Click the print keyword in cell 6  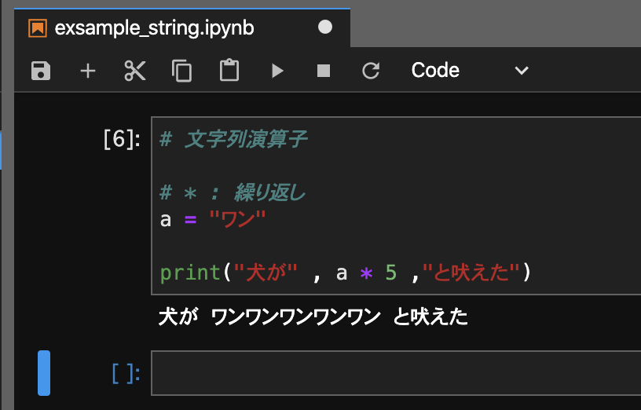[190, 273]
